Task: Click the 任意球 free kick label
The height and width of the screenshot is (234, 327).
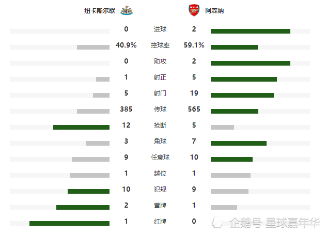Action: tap(160, 157)
